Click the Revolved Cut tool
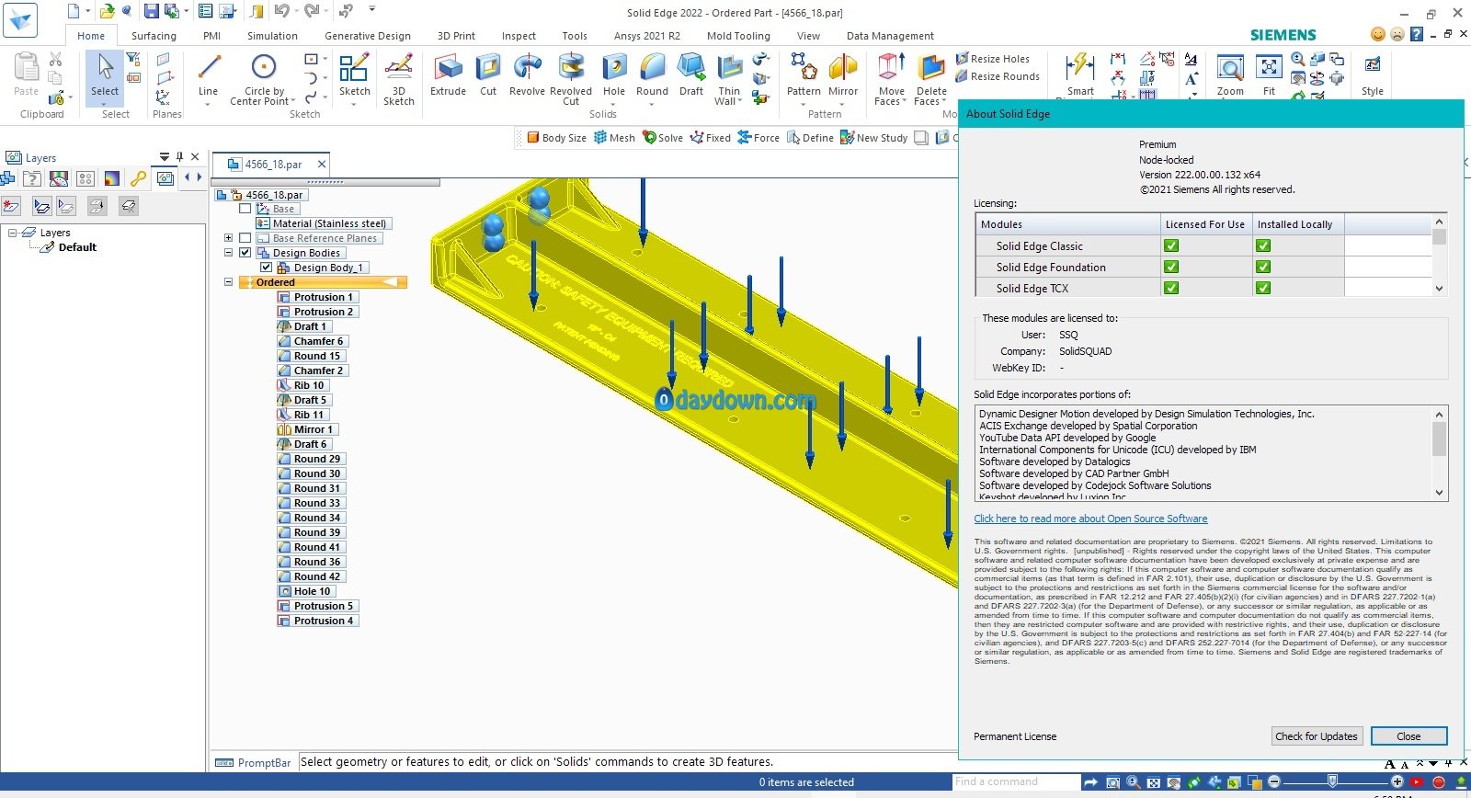This screenshot has height=798, width=1471. point(571,79)
